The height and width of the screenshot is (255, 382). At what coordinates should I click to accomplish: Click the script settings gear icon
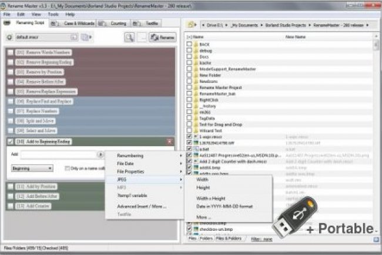pyautogui.click(x=9, y=37)
